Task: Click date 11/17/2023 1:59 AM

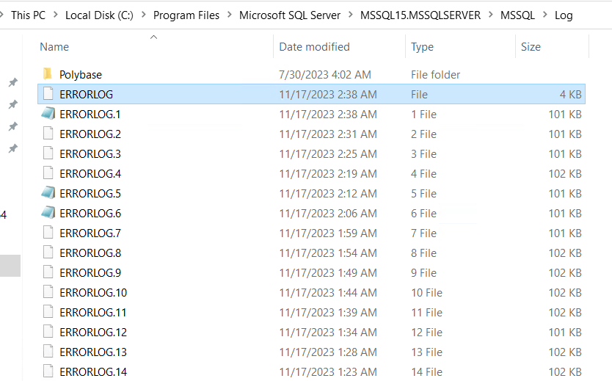Action: point(328,233)
